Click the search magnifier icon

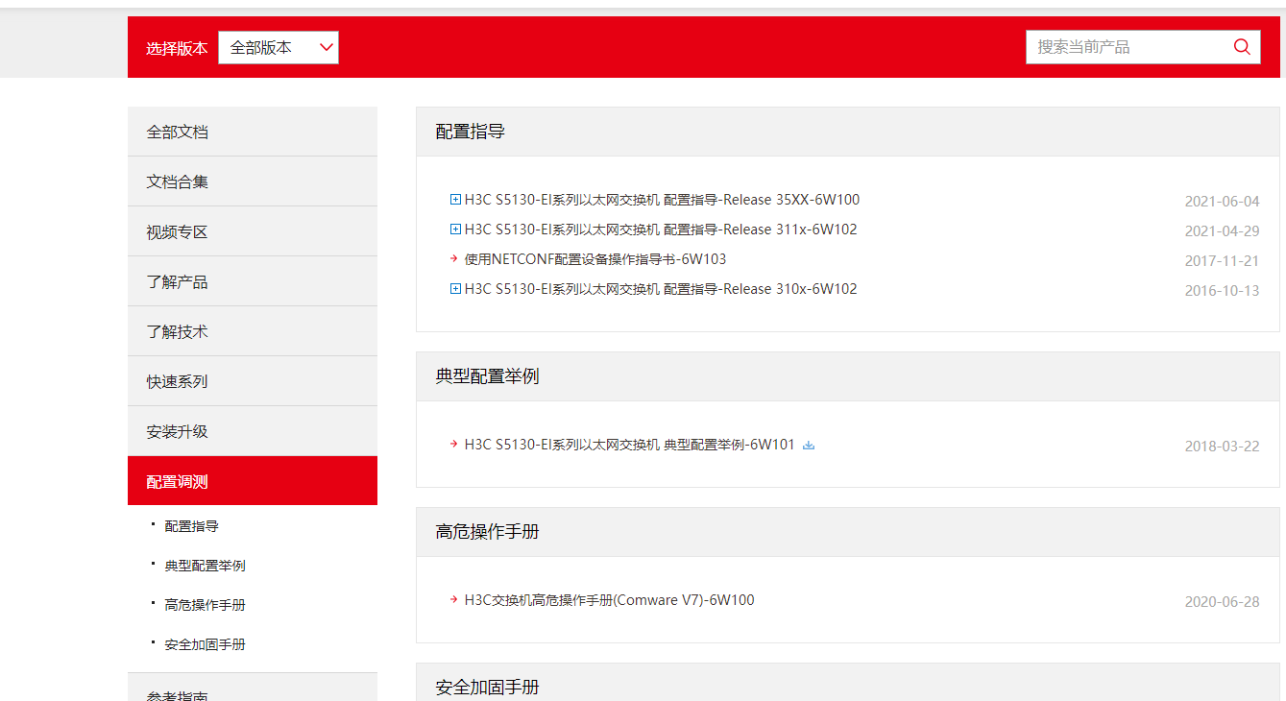click(x=1242, y=46)
